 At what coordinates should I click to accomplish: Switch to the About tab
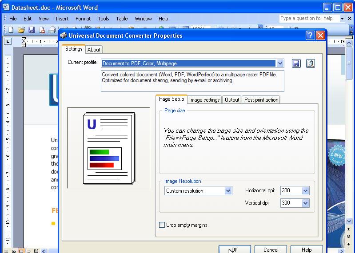click(x=94, y=50)
